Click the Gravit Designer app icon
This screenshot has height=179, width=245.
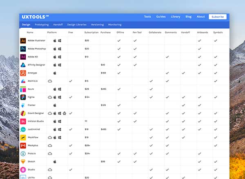[23, 113]
